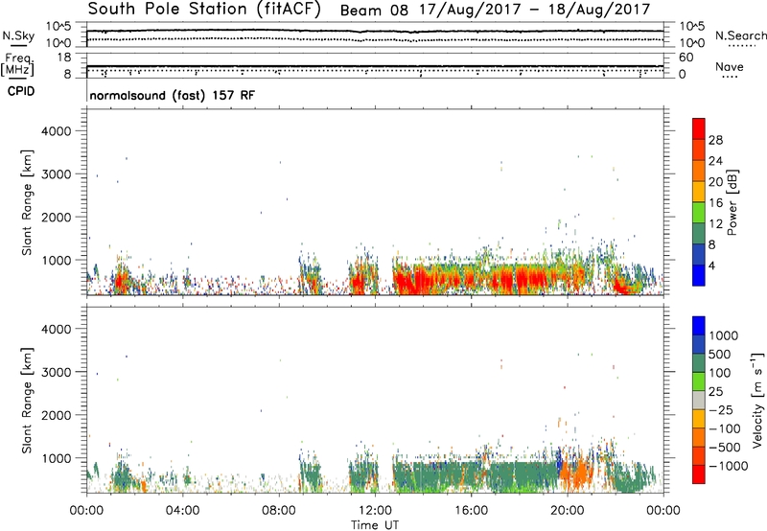Click the 28 label on power colorbar
This screenshot has height=531, width=767.
715,140
